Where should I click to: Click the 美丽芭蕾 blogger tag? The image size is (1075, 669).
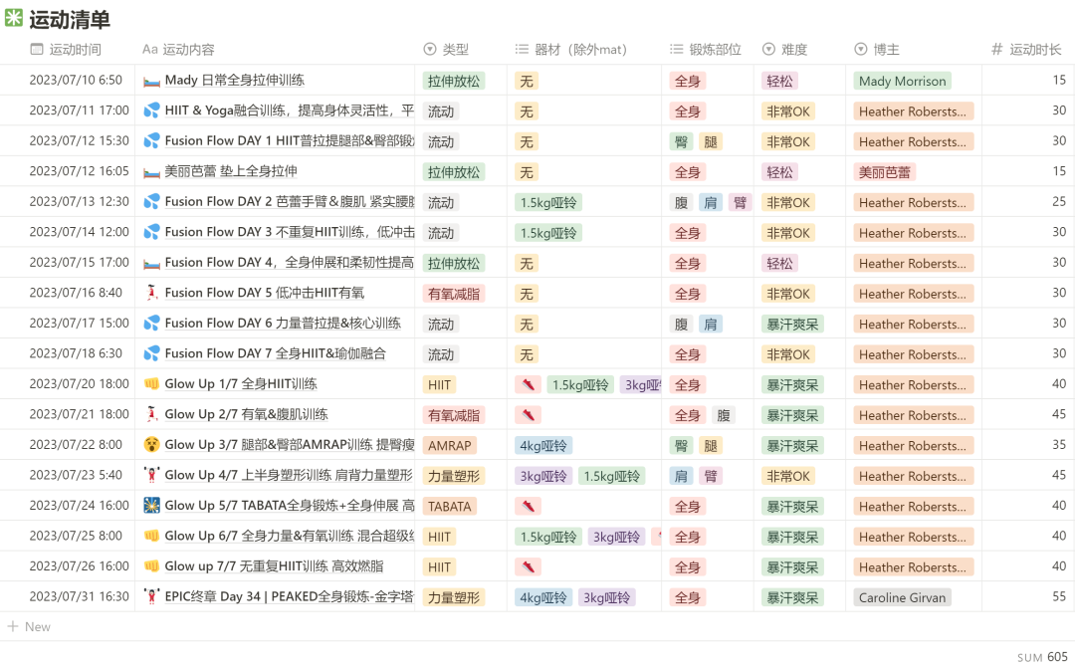point(885,172)
